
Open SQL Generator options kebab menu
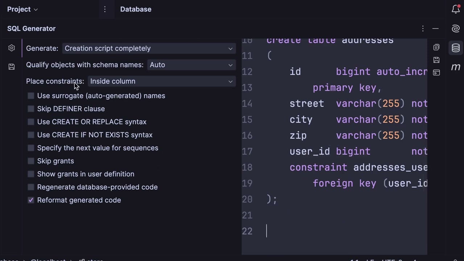[x=423, y=29]
